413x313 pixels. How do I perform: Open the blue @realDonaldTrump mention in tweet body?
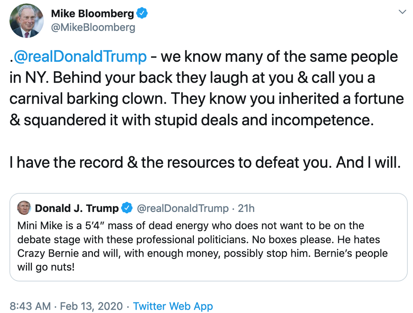pos(81,57)
